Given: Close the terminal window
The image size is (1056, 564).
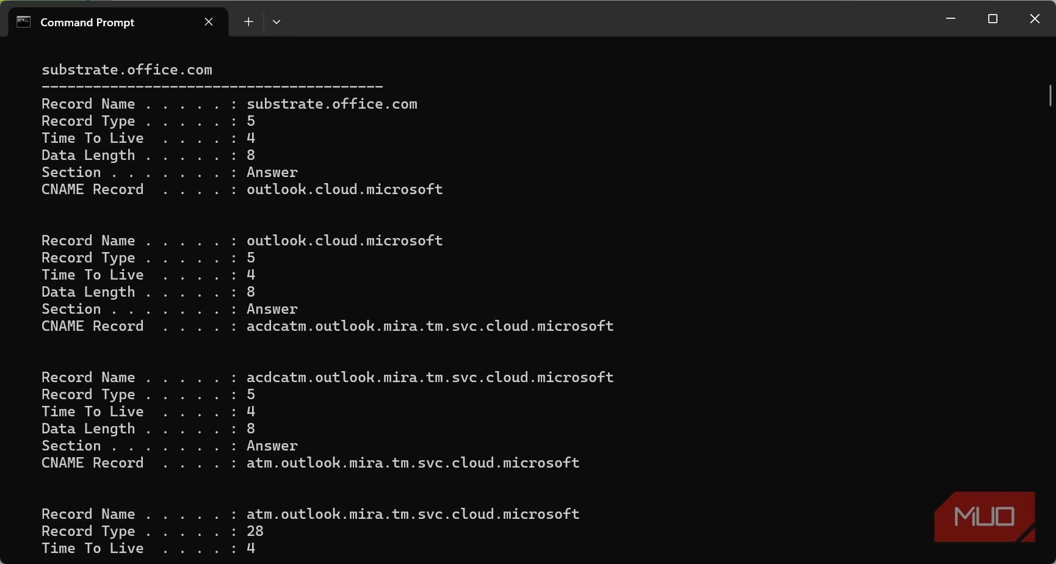Looking at the screenshot, I should point(1035,19).
